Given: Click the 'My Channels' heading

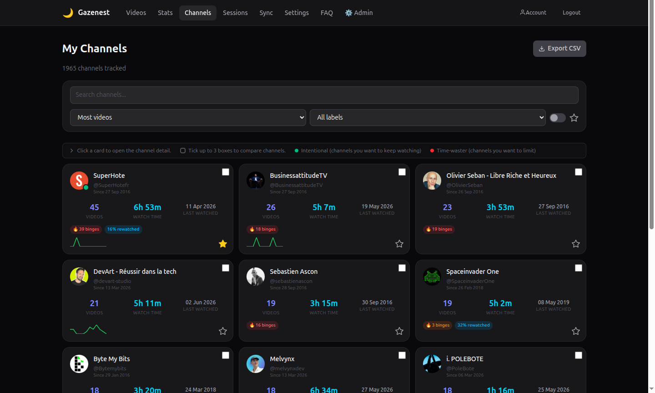Looking at the screenshot, I should pos(95,49).
